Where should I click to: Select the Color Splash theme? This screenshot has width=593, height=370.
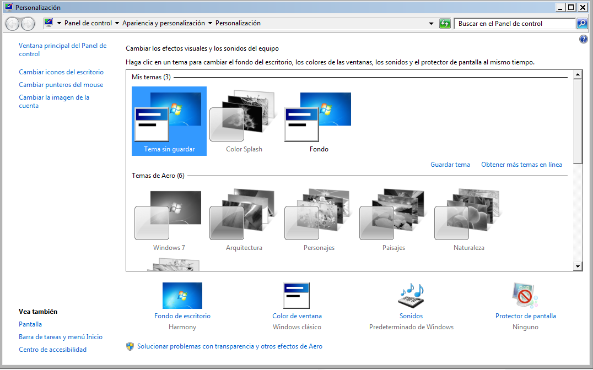coord(244,121)
